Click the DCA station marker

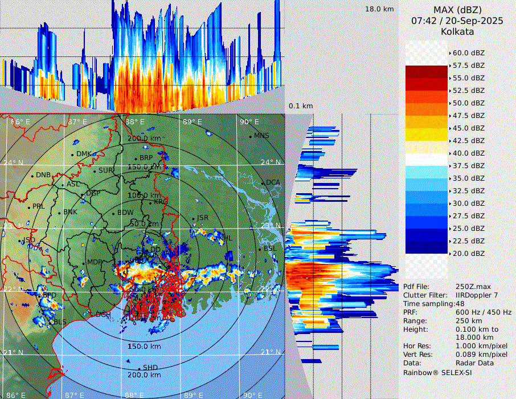[x=264, y=183]
